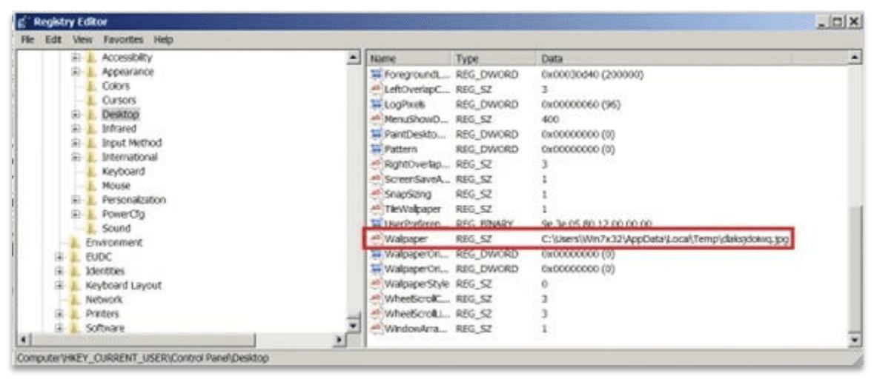Click the Registry Editor title bar icon
Screen dimensions: 874x379
click(22, 22)
